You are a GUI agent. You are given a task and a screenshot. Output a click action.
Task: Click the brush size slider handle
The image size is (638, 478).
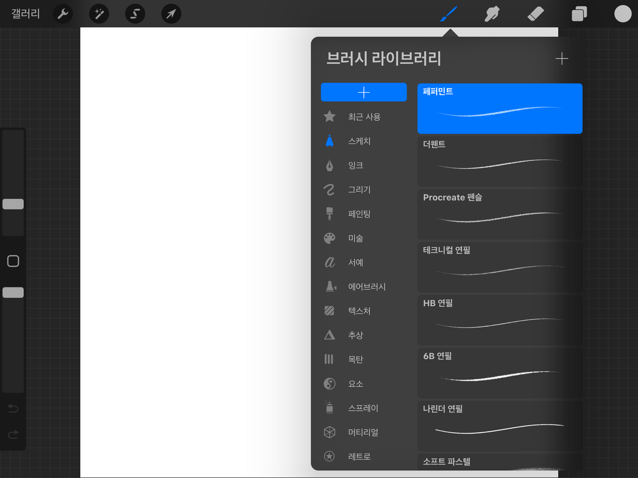[x=13, y=204]
